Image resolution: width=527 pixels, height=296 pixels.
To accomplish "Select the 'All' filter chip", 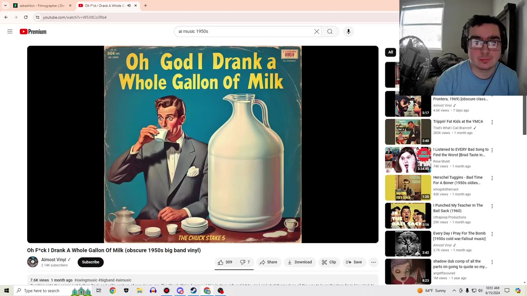I will (x=390, y=52).
